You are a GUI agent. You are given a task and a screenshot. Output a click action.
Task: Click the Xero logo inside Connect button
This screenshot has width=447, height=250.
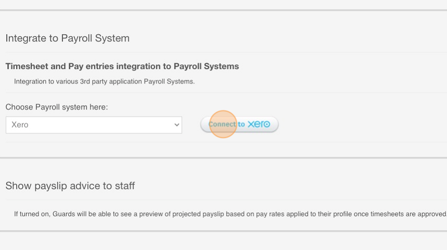[x=259, y=124]
